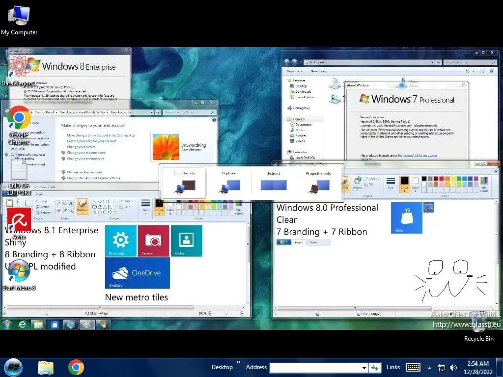Click Edit colors in the left Paint ribbon
This screenshot has width=503, height=377.
pyautogui.click(x=239, y=207)
